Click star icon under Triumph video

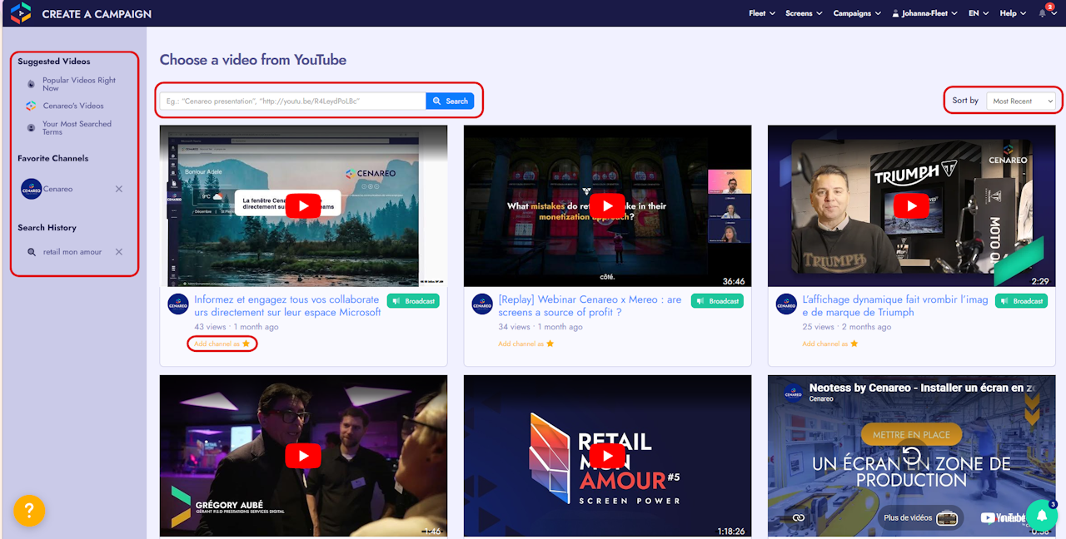[854, 344]
